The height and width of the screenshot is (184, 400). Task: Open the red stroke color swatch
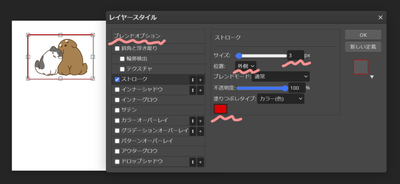(x=220, y=109)
